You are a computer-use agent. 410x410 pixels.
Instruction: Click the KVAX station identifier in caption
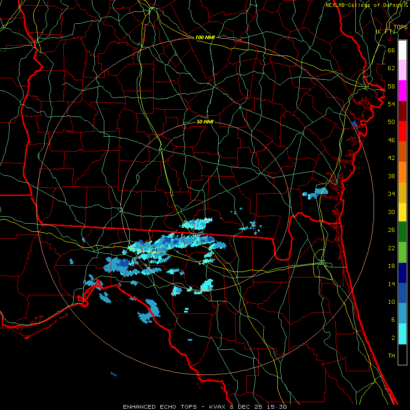(x=217, y=407)
